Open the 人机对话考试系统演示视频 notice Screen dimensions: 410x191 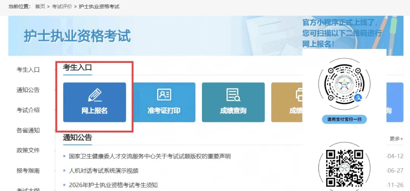click(x=104, y=171)
